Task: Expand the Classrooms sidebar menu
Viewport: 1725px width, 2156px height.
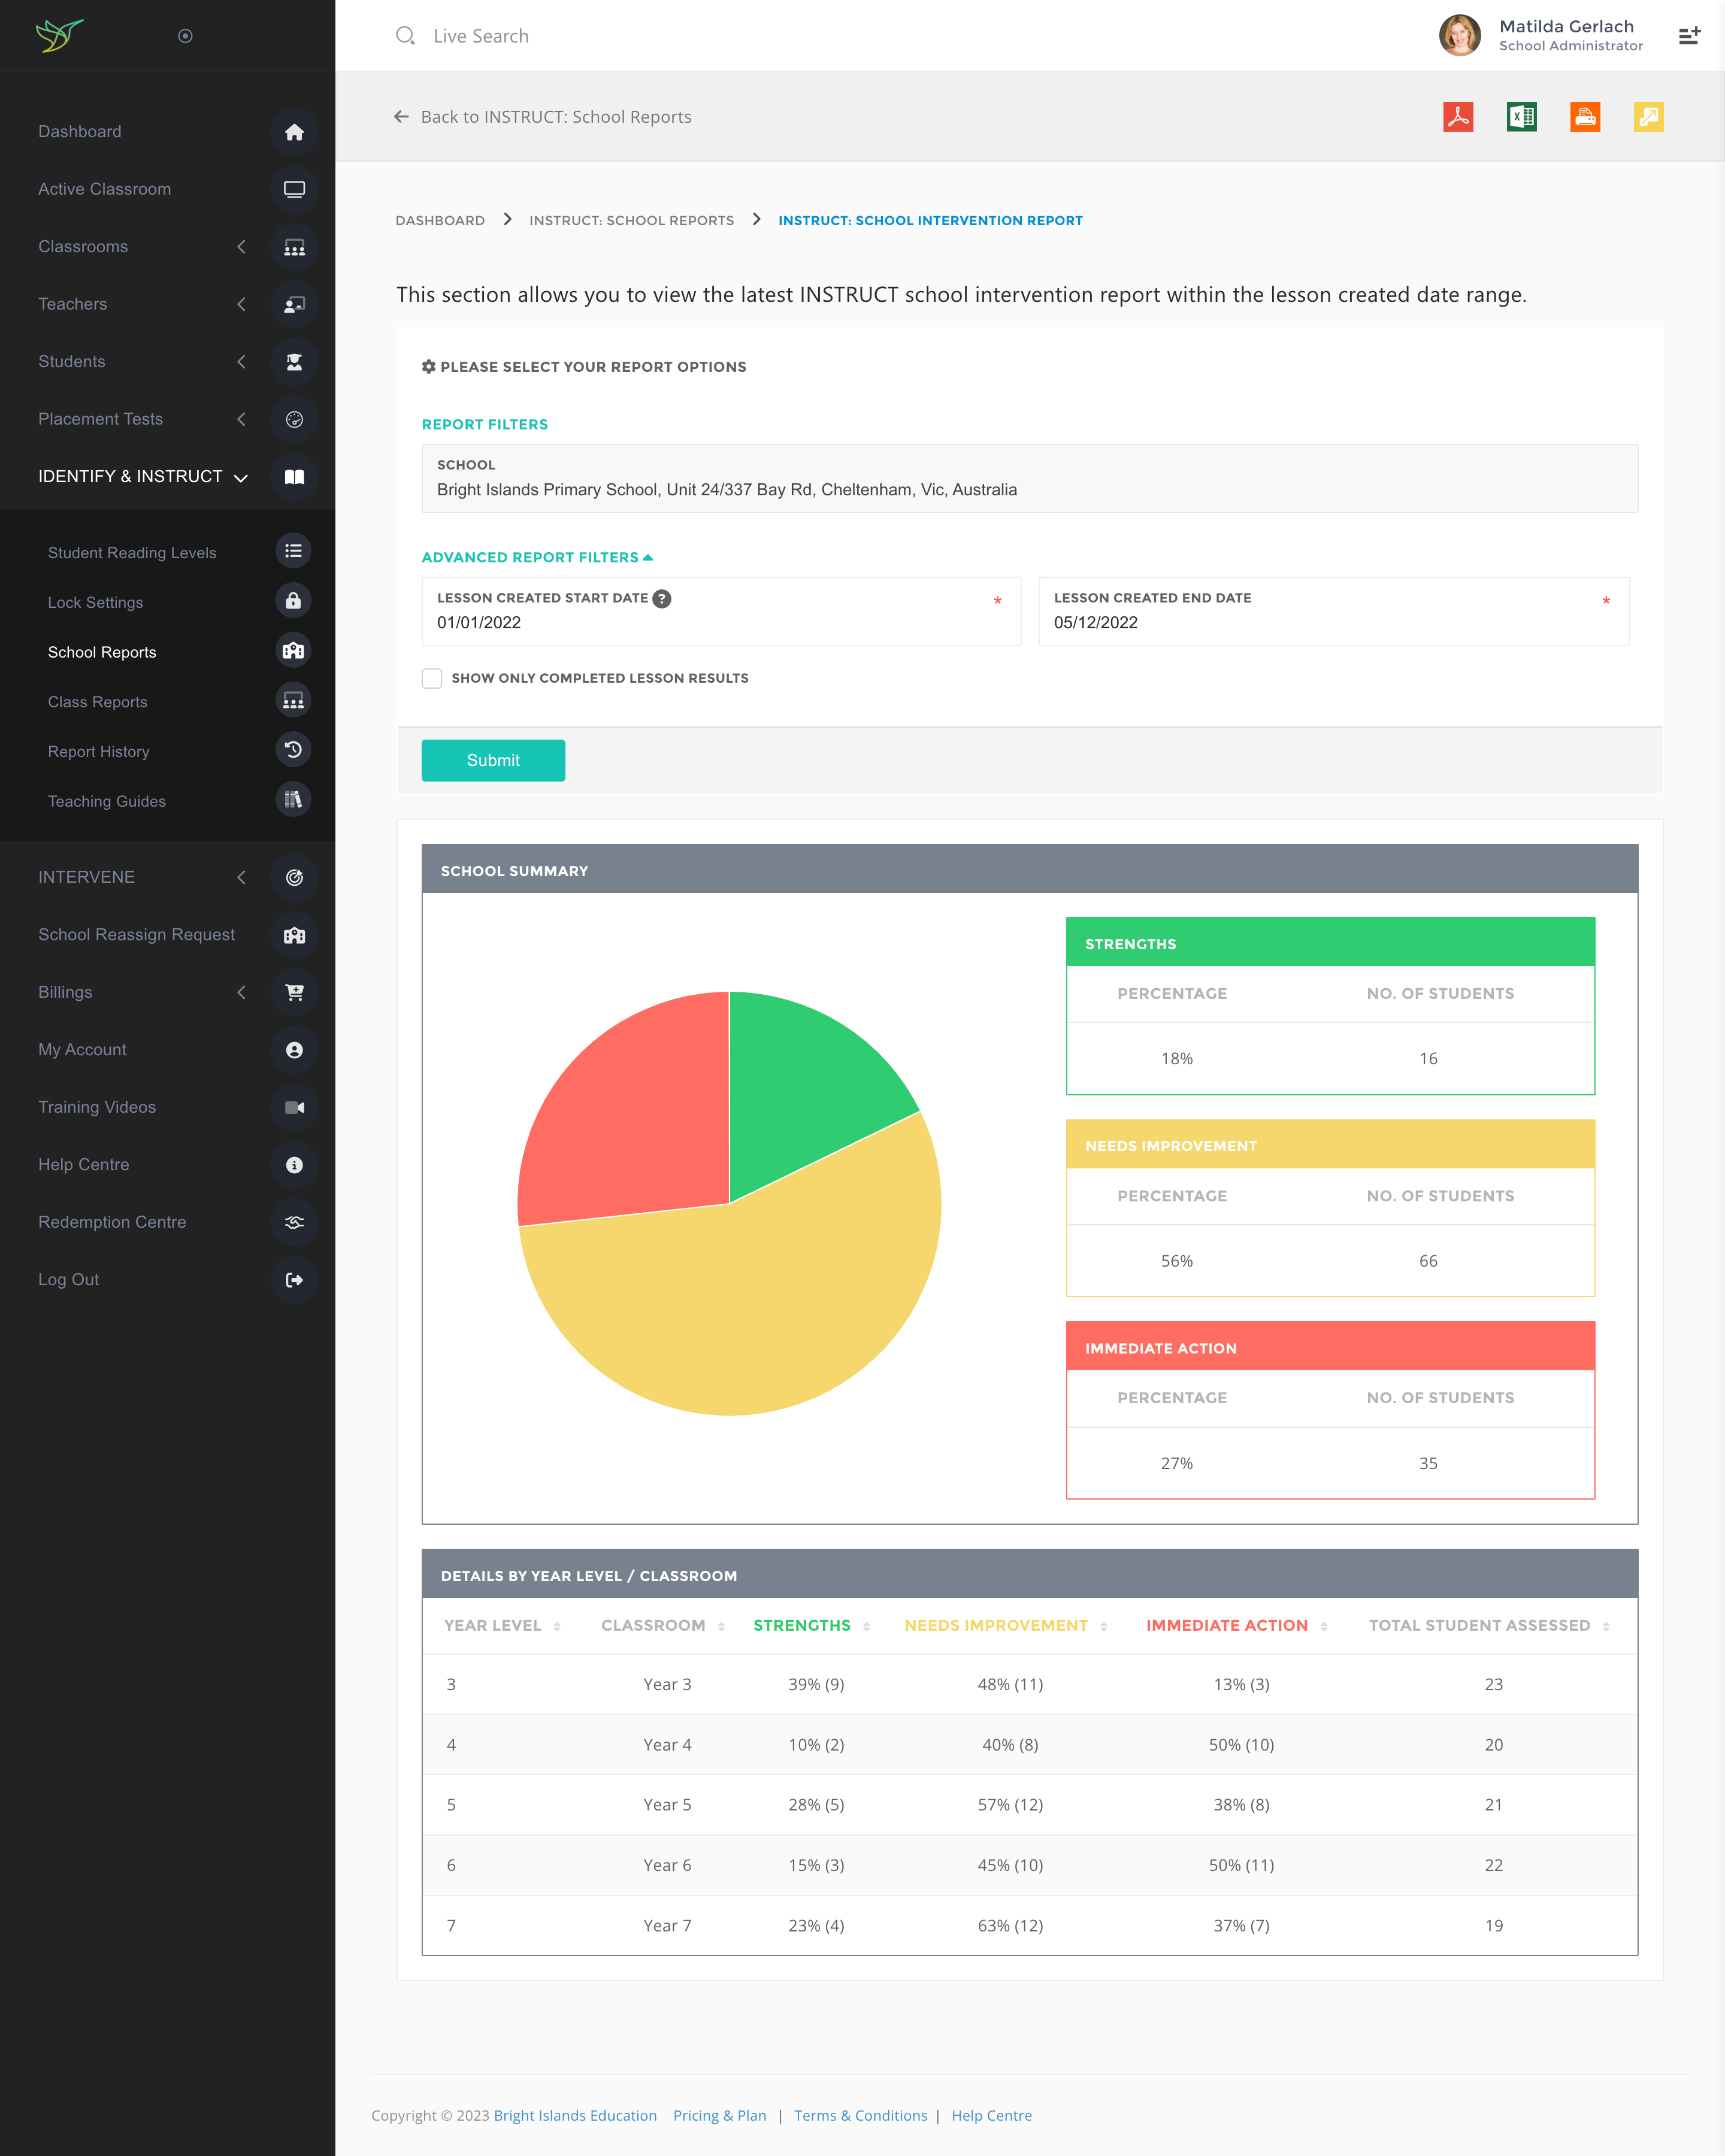Action: click(83, 247)
